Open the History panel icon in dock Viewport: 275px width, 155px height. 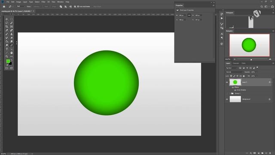[222, 14]
